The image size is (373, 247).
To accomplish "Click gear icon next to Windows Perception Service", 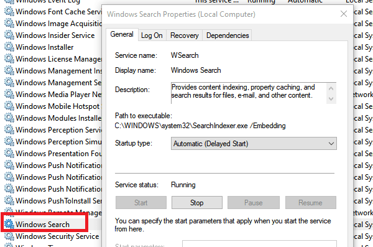I will click(x=9, y=129).
